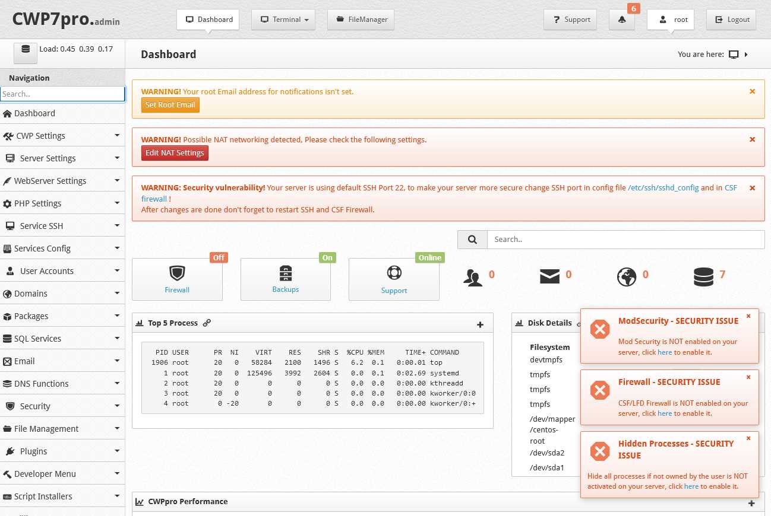Dismiss the SSH port vulnerability warning
This screenshot has width=771, height=516.
pyautogui.click(x=752, y=187)
